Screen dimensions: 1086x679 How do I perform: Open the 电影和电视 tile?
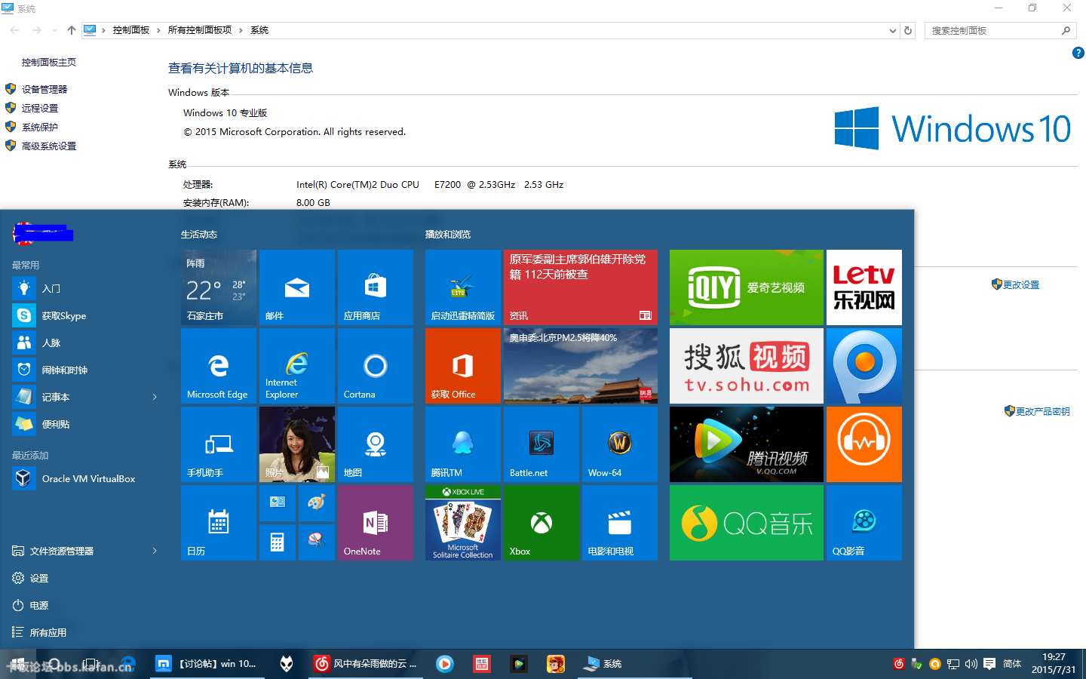(x=620, y=523)
